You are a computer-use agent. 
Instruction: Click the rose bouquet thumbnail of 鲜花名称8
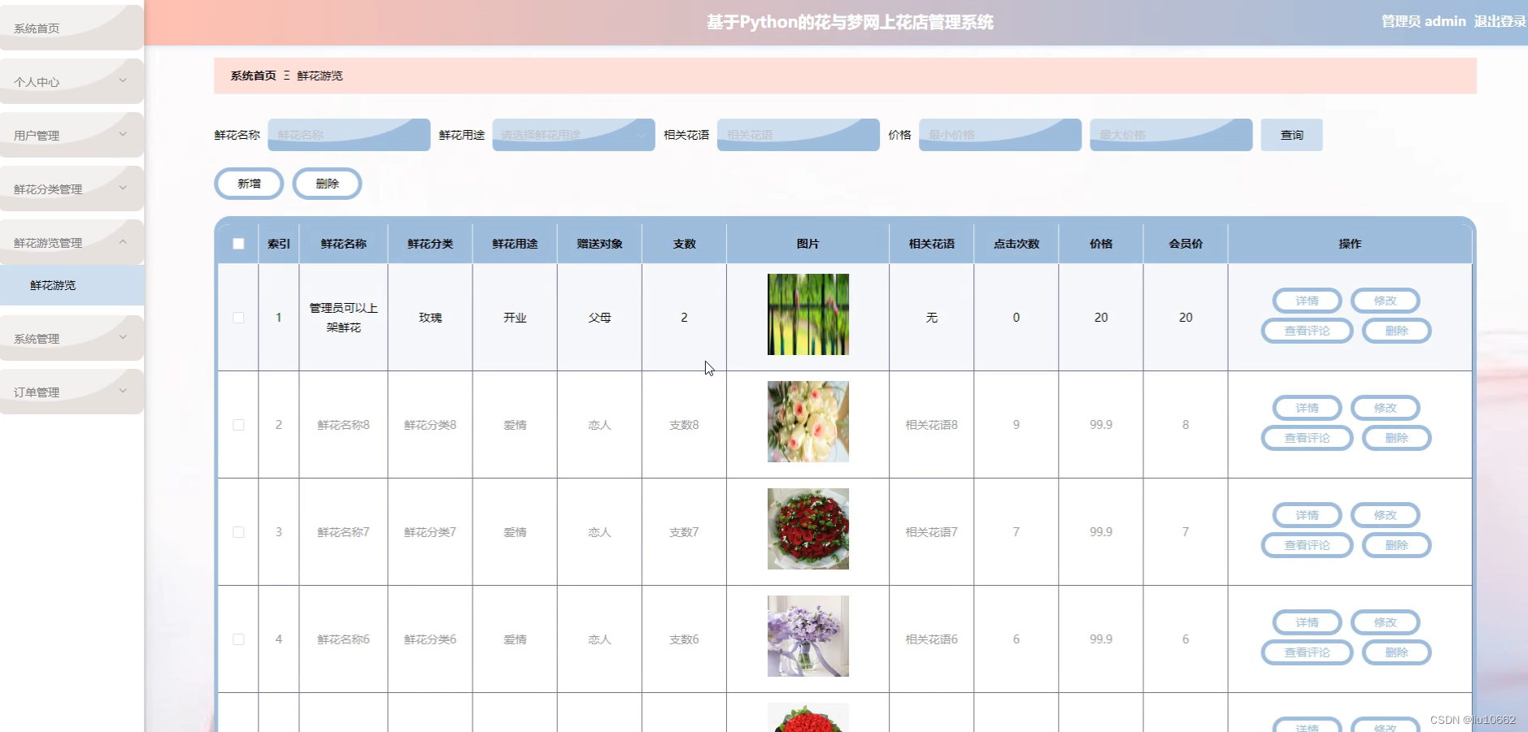pos(808,422)
